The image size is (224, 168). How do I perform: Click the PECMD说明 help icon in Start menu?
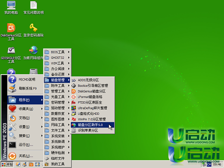pos(12,79)
